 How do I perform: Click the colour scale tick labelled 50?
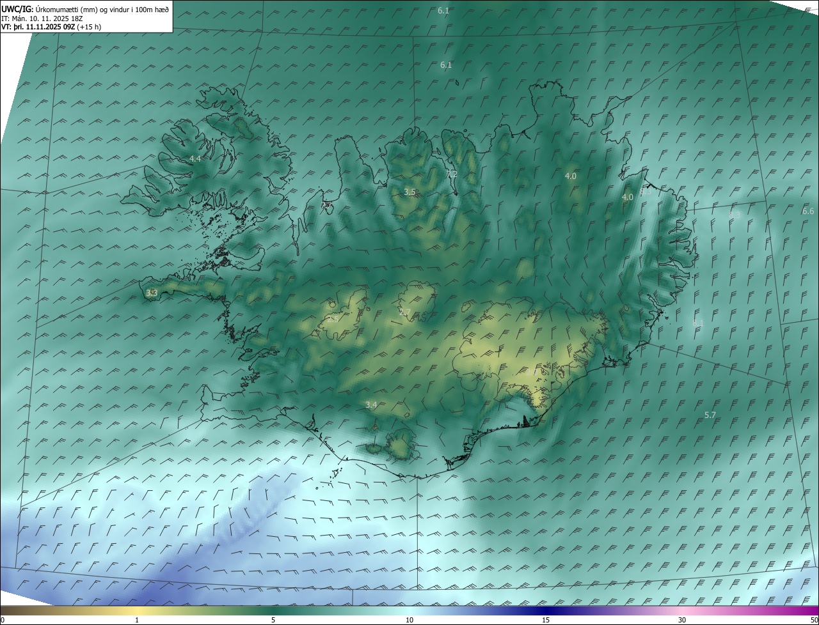pos(814,620)
